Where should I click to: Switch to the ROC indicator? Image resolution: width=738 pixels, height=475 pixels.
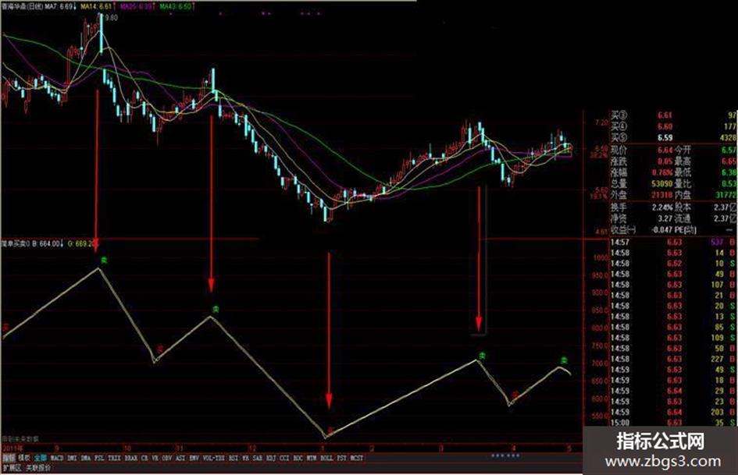click(298, 458)
